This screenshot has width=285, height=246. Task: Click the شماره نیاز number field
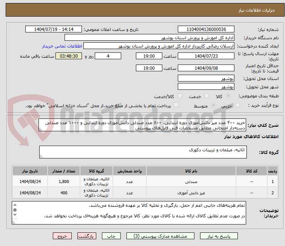[206, 29]
